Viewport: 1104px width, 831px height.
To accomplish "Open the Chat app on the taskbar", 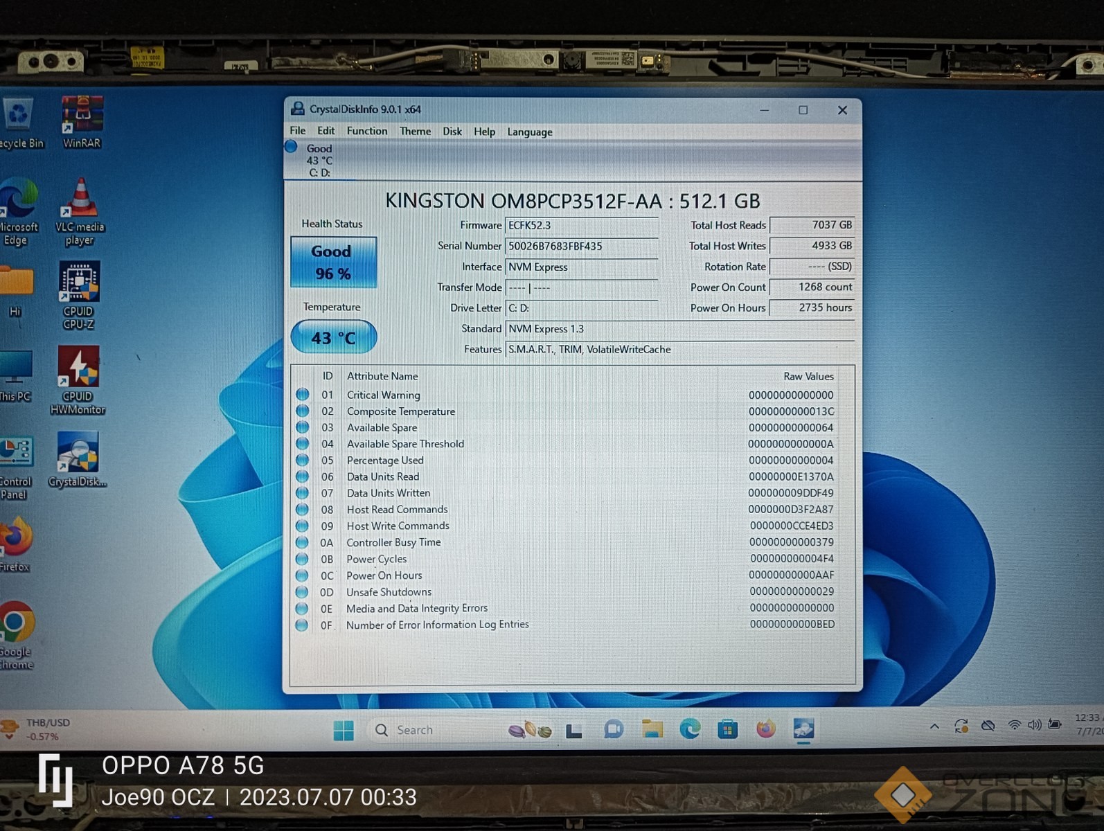I will (613, 729).
